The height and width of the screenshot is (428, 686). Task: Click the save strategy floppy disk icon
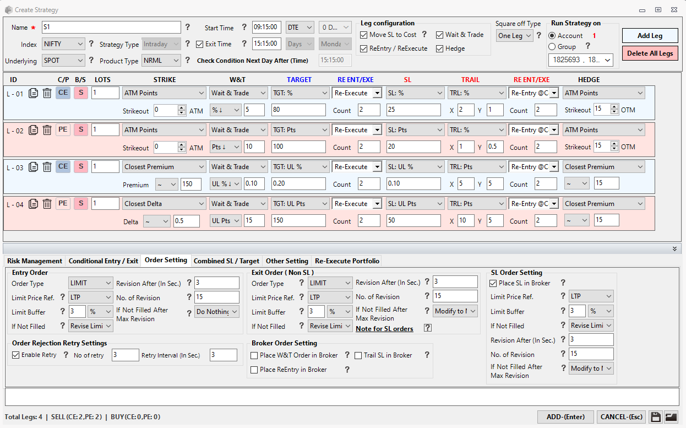pos(655,417)
